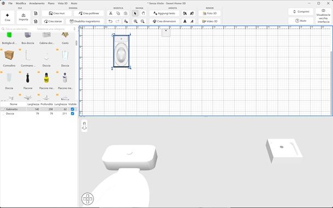Click the Visibile column header
This screenshot has width=333, height=208.
(x=73, y=104)
